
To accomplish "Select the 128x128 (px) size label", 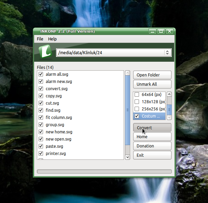I will [x=153, y=102].
